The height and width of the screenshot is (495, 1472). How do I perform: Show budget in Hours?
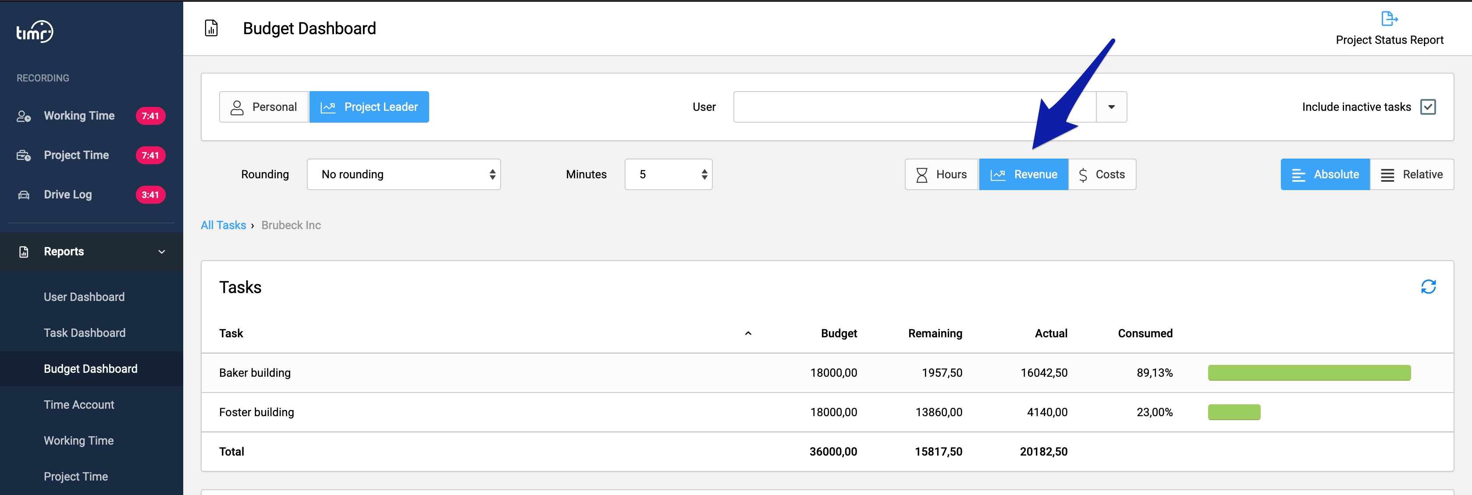pos(942,175)
